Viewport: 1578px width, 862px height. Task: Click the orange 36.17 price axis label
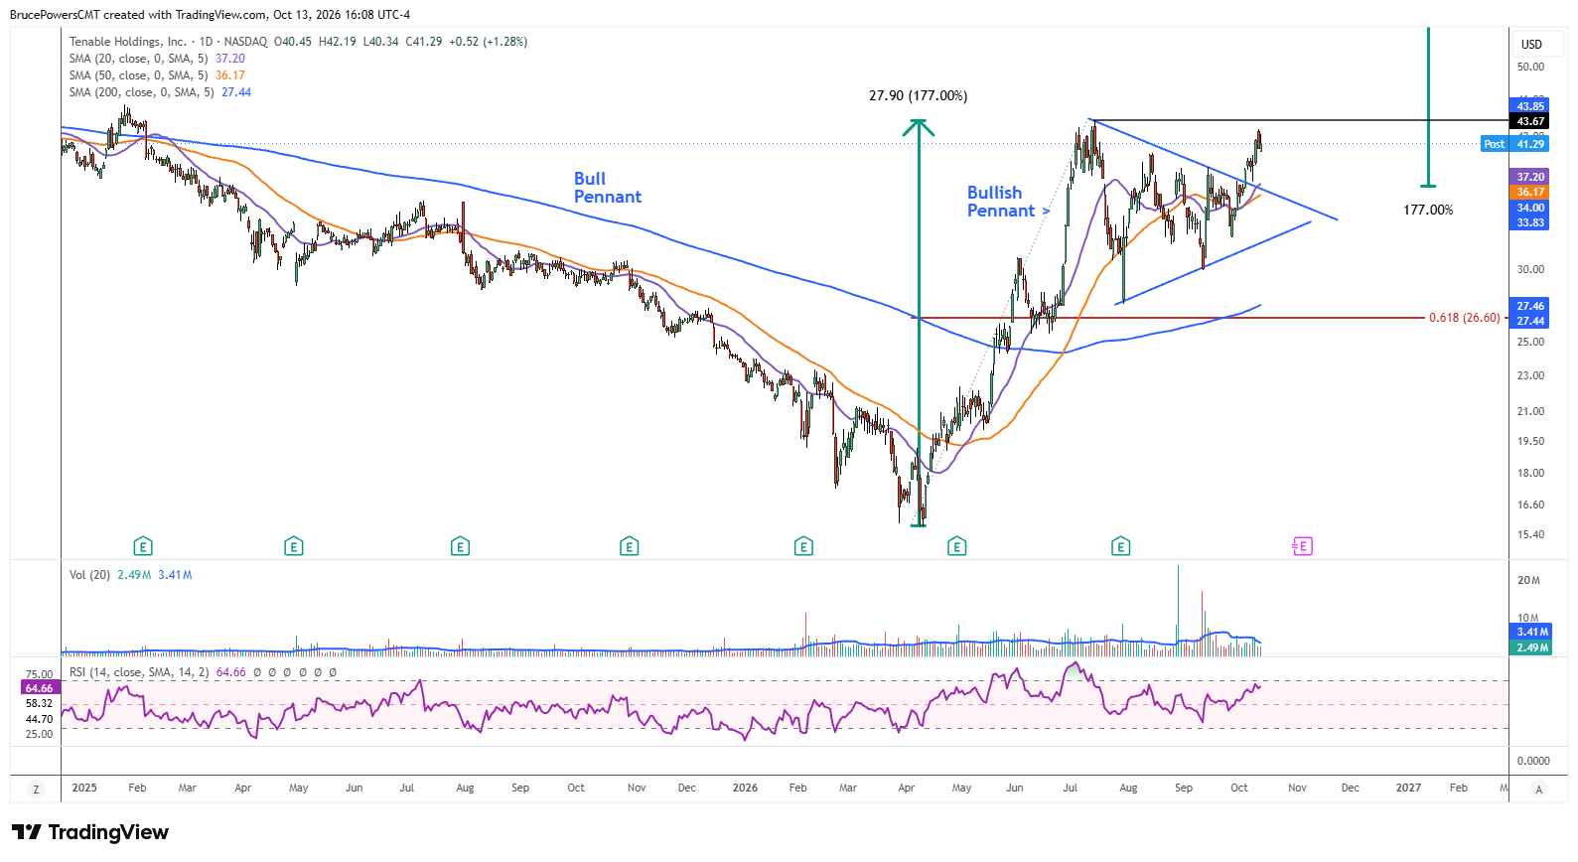pos(1530,193)
